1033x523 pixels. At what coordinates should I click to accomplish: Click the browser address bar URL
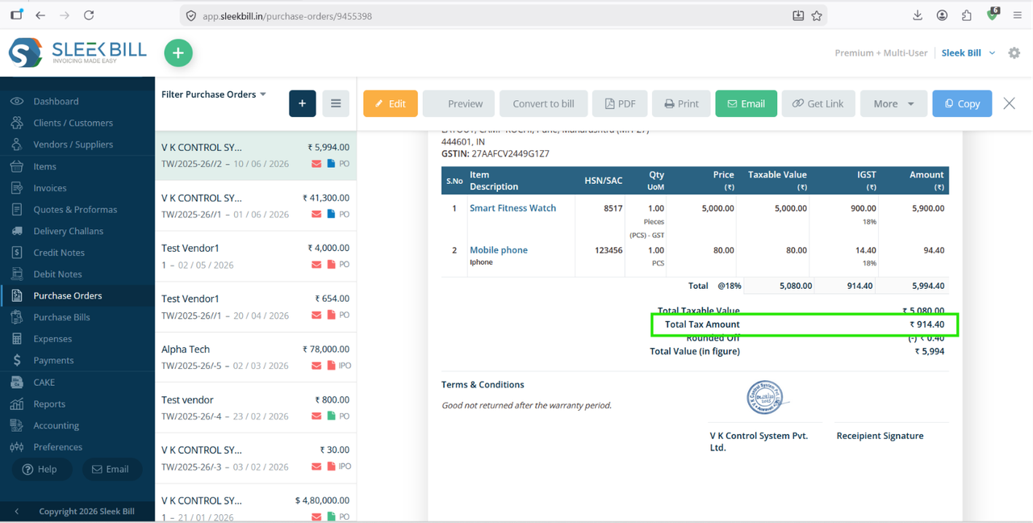287,16
